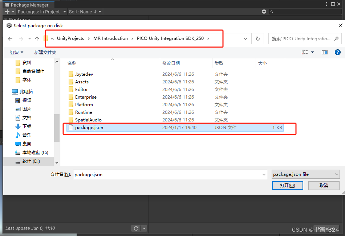Click the back arrow in file dialog
This screenshot has height=236, width=345.
point(10,39)
